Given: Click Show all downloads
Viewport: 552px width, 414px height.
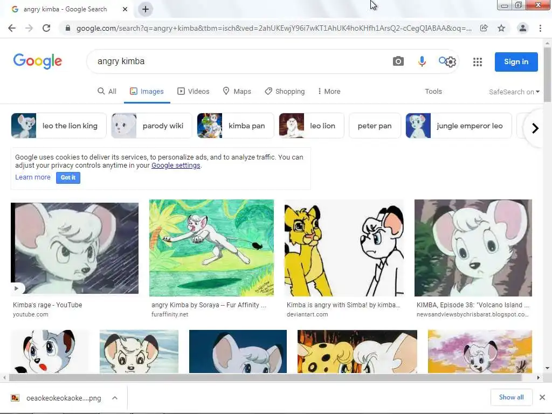Looking at the screenshot, I should 511,397.
